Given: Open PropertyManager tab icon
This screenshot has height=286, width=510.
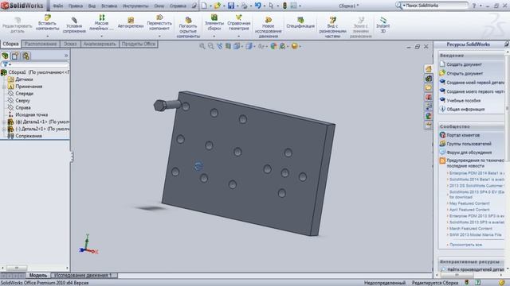Looking at the screenshot, I should click(x=15, y=56).
